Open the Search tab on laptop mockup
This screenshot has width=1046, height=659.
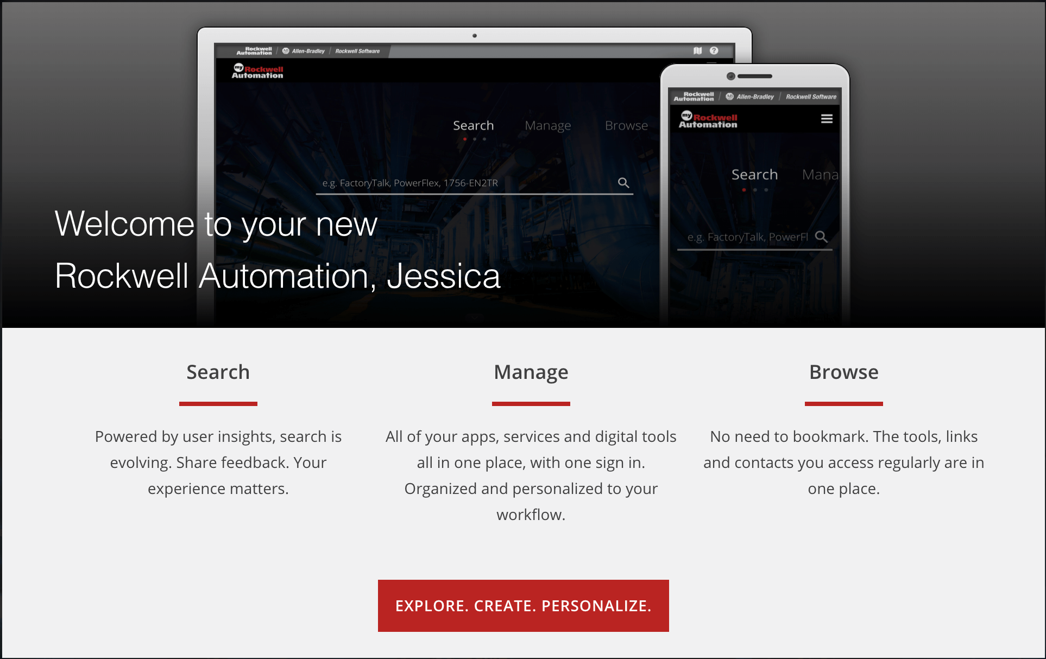pyautogui.click(x=473, y=125)
